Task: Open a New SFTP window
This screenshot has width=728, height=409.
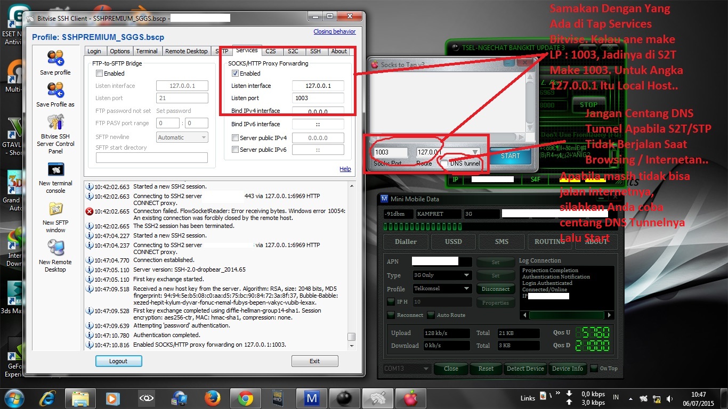Action: tap(55, 208)
